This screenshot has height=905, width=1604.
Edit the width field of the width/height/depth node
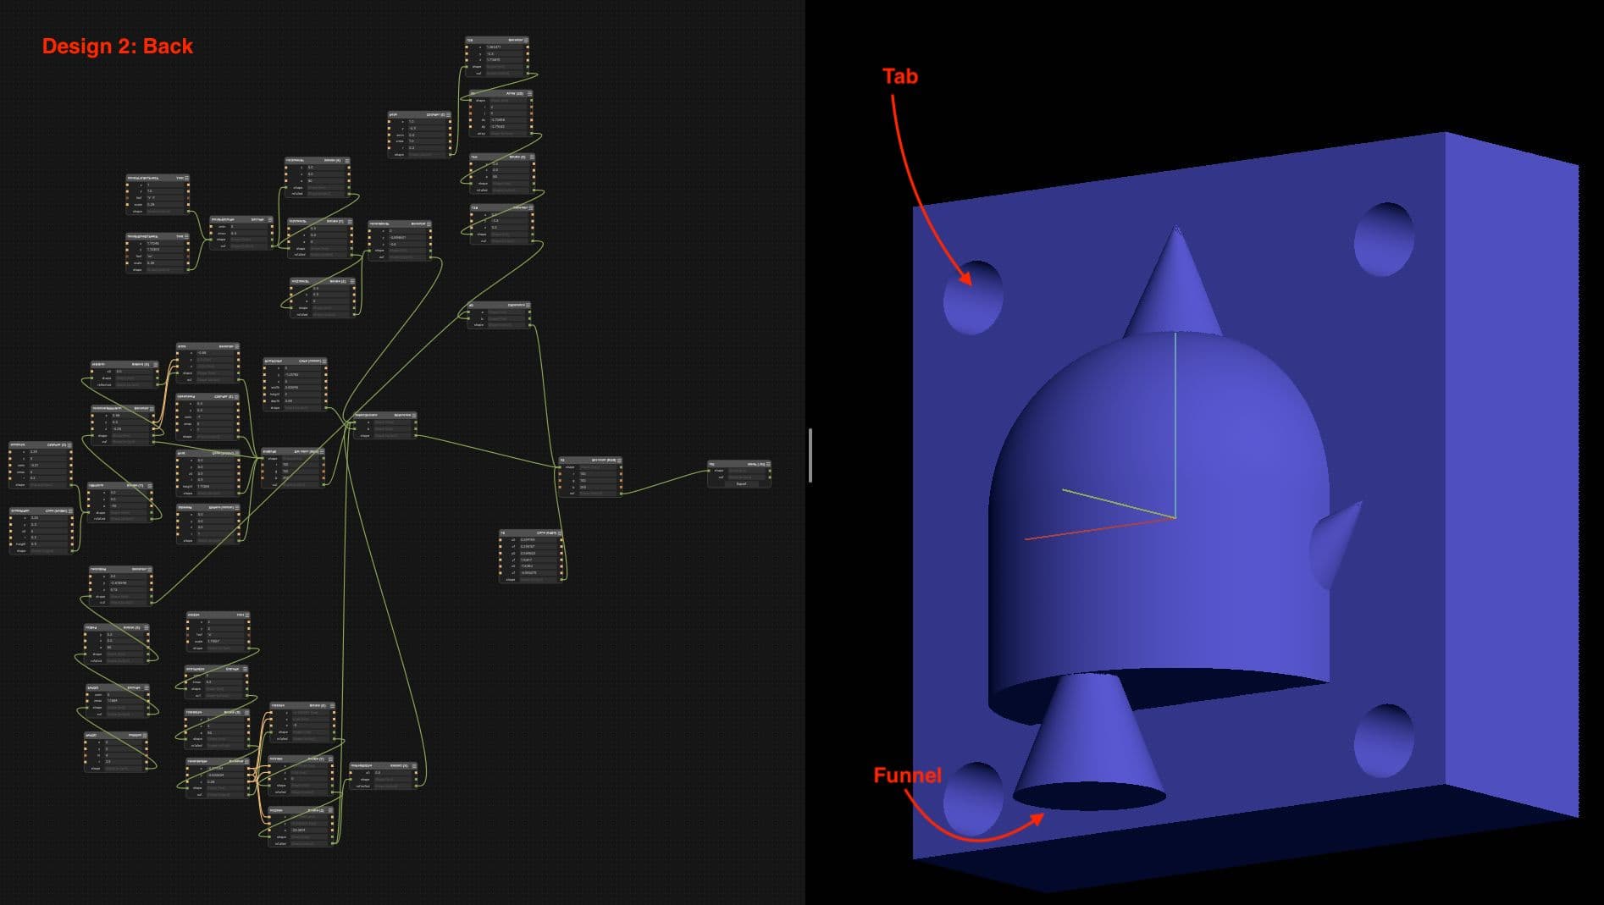302,388
